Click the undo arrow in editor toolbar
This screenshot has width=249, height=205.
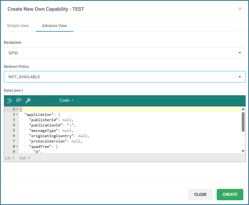click(40, 100)
